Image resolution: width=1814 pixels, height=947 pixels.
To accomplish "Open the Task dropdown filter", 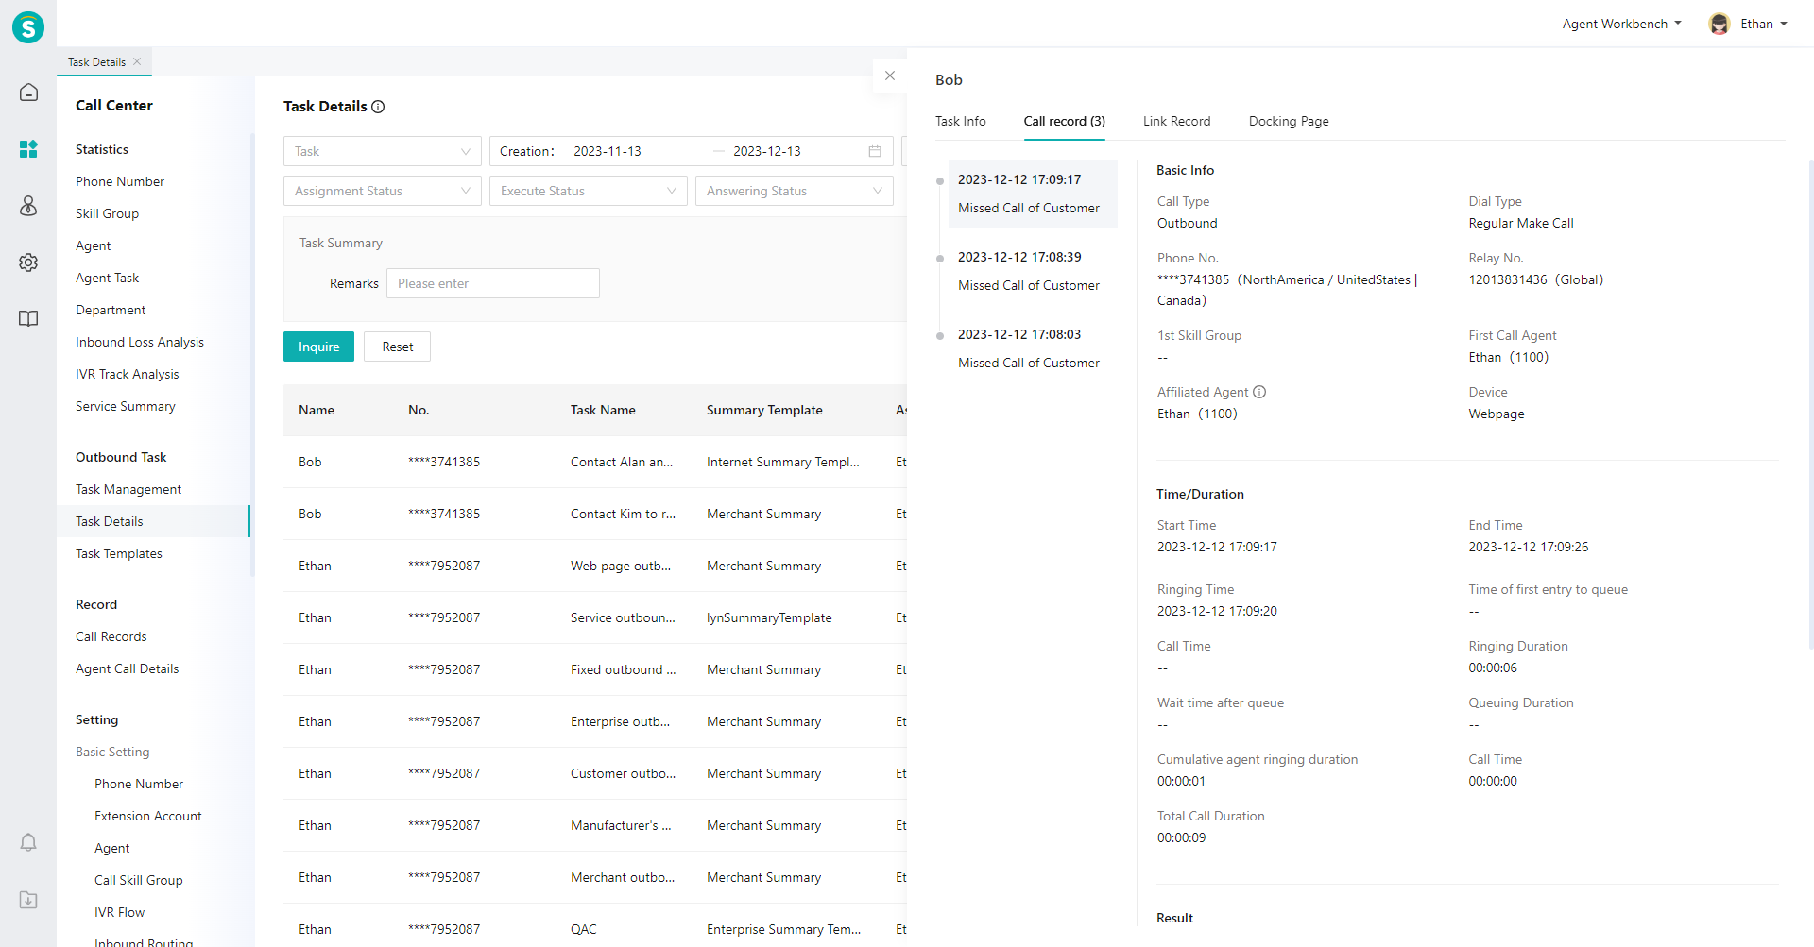I will (383, 151).
